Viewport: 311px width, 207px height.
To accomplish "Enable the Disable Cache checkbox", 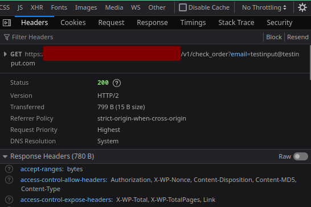I will (183, 7).
